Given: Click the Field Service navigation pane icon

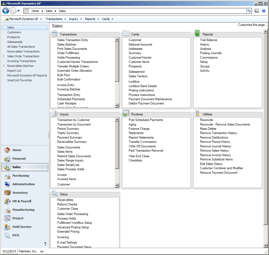Looking at the screenshot, I should [7, 227].
